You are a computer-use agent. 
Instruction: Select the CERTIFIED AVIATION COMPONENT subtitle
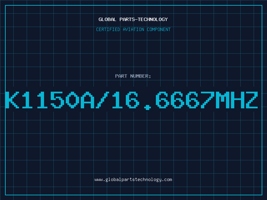click(x=133, y=29)
